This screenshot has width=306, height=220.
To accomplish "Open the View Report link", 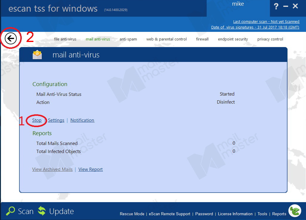I will pyautogui.click(x=91, y=169).
